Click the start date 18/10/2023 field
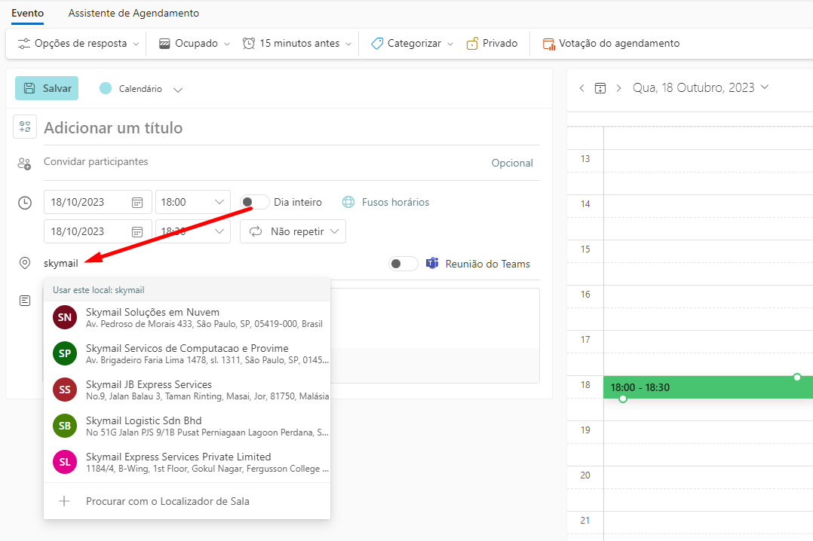The width and height of the screenshot is (813, 541). 98,202
